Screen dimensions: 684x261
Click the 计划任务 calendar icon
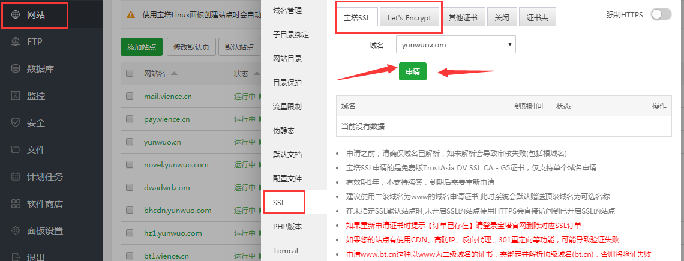pyautogui.click(x=16, y=177)
